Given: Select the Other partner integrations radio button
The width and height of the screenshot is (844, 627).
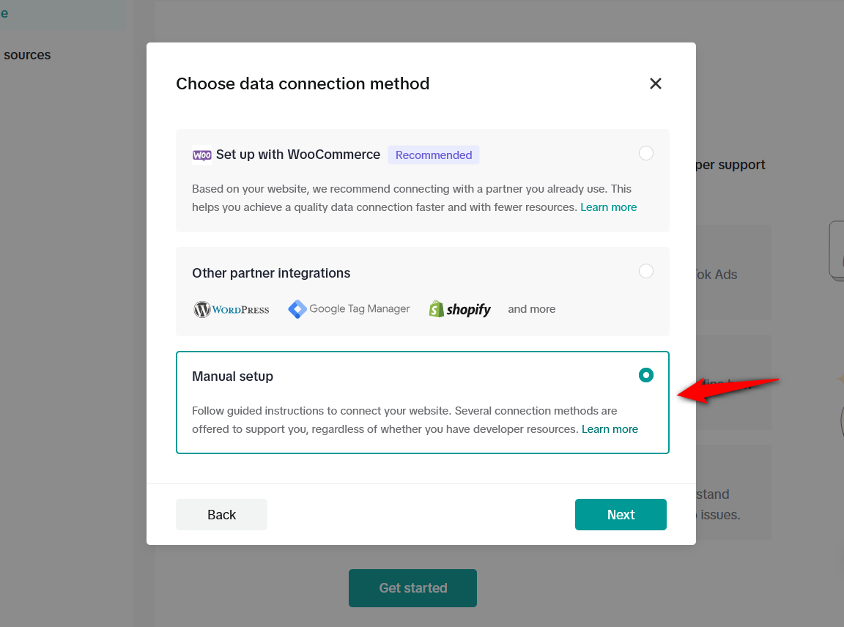Looking at the screenshot, I should [646, 271].
